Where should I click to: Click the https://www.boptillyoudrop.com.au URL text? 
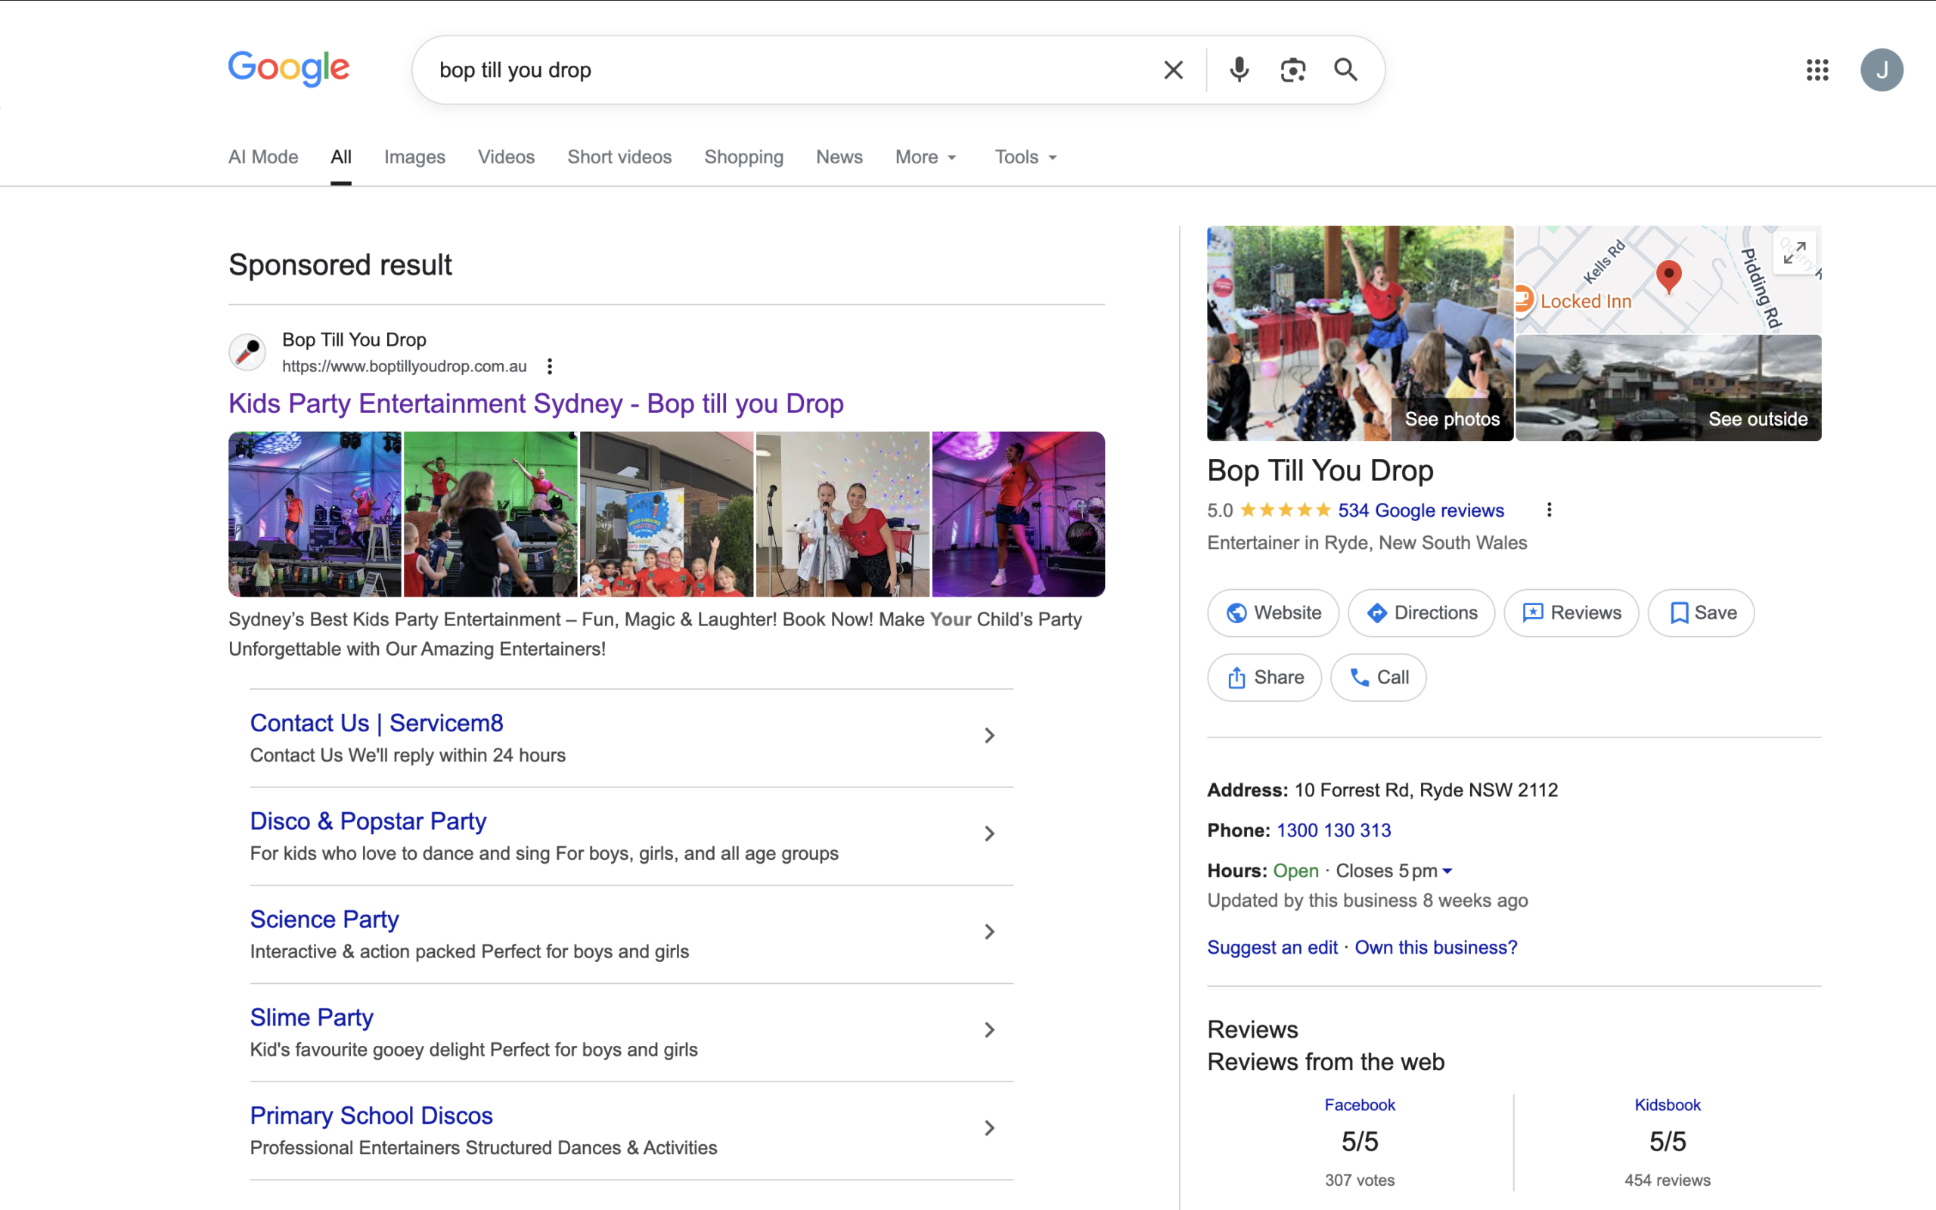[x=404, y=367]
